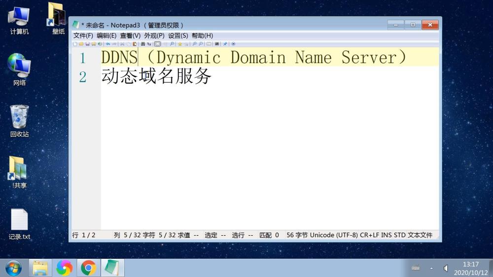The height and width of the screenshot is (277, 493).
Task: Minimize the Notepad3 window
Action: pos(396,25)
